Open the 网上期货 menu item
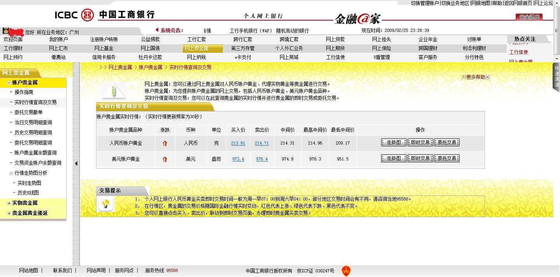The height and width of the screenshot is (277, 560). [x=335, y=49]
